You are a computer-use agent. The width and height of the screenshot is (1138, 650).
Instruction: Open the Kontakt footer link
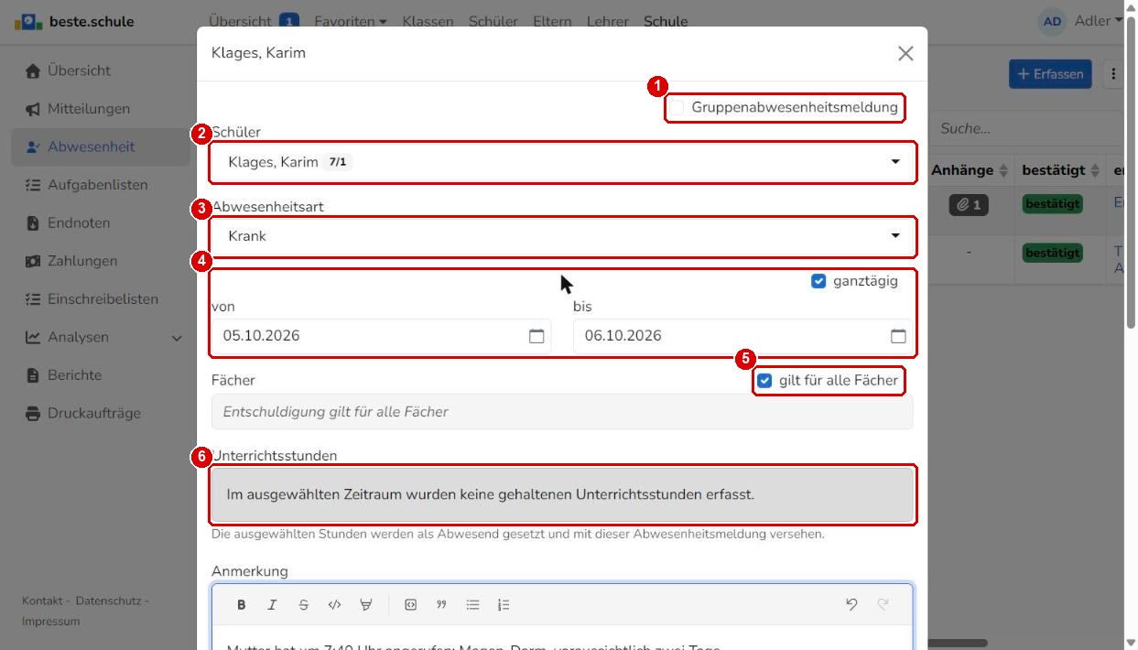42,601
